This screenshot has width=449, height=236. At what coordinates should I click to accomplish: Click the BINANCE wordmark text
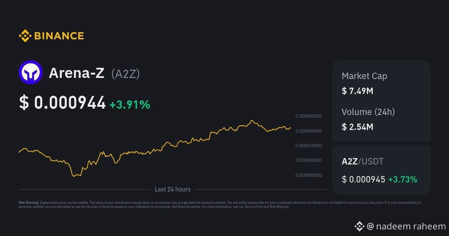point(59,36)
